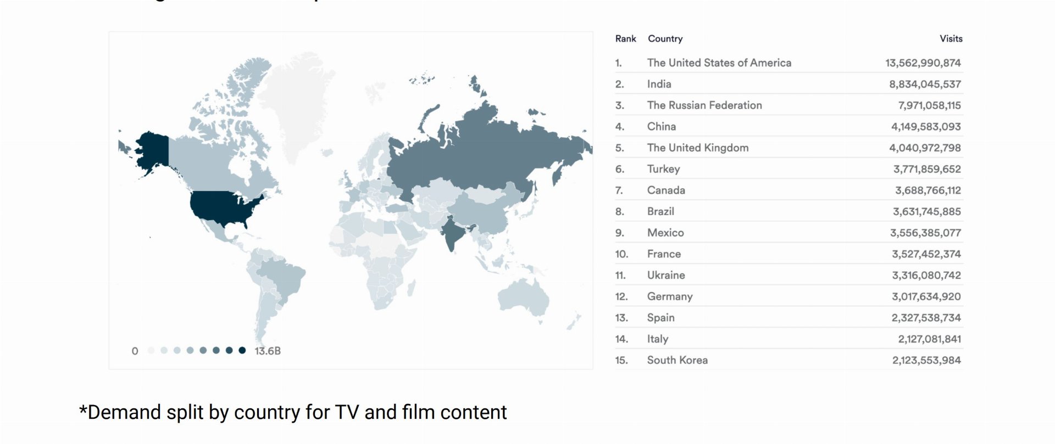
Task: Click the 0 legend minimum label
Action: (135, 351)
